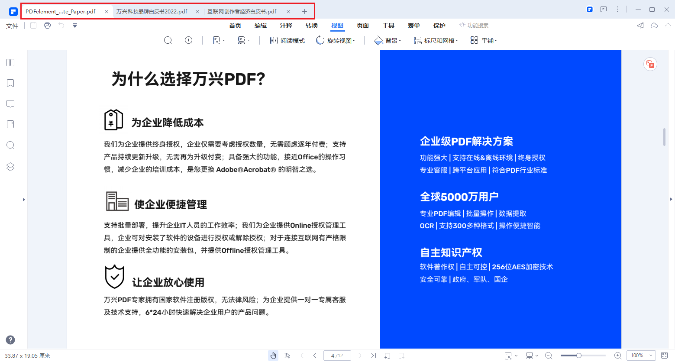Open the 背景 background options dropdown
Viewport: 675px width, 362px height.
388,40
